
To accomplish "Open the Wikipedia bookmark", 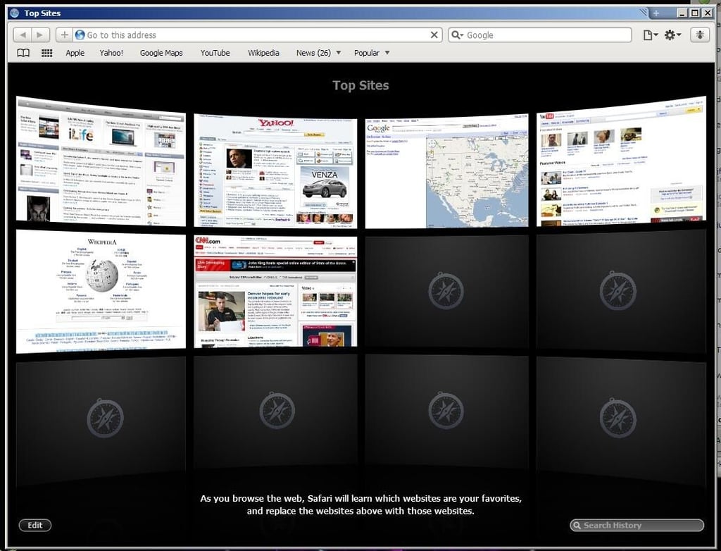I will [263, 53].
